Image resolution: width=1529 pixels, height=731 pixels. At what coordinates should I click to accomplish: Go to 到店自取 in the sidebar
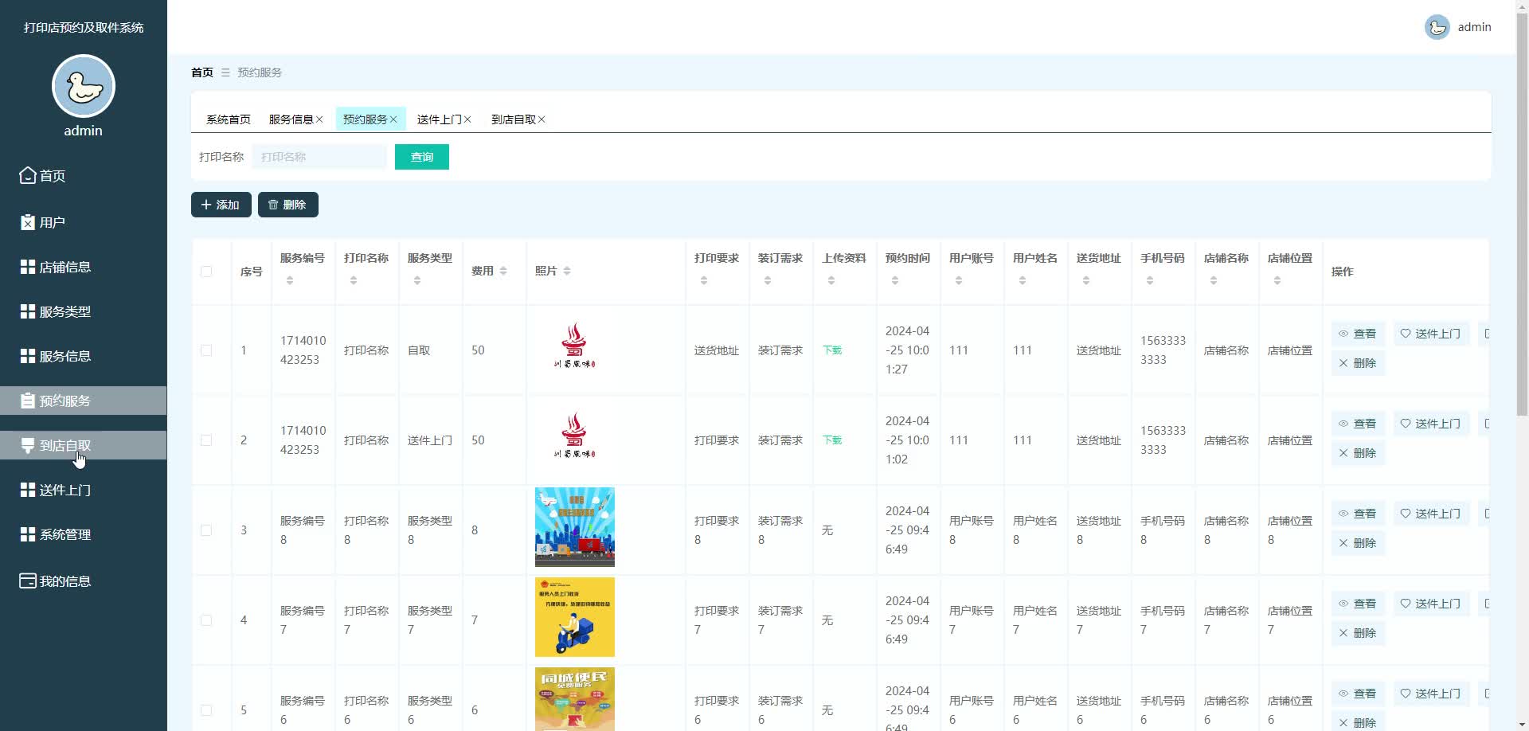(83, 445)
